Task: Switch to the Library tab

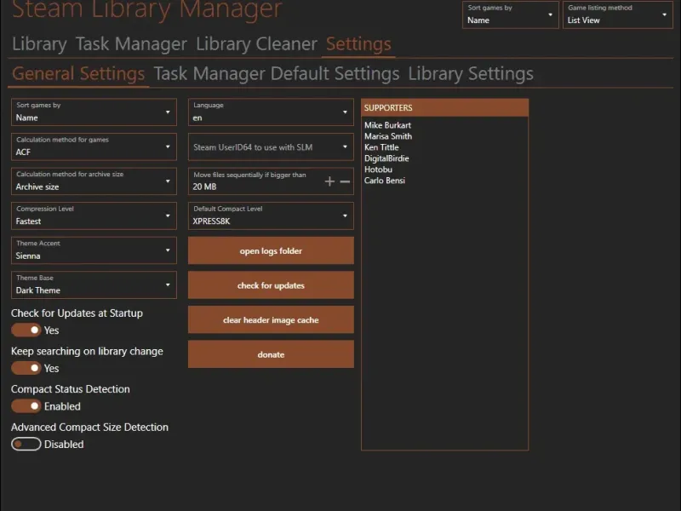Action: tap(39, 44)
